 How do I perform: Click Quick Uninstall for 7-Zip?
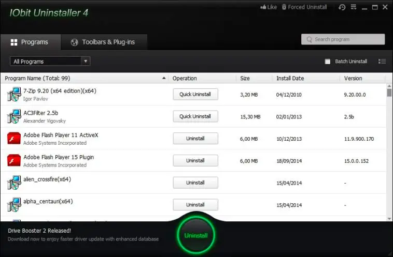(x=195, y=94)
